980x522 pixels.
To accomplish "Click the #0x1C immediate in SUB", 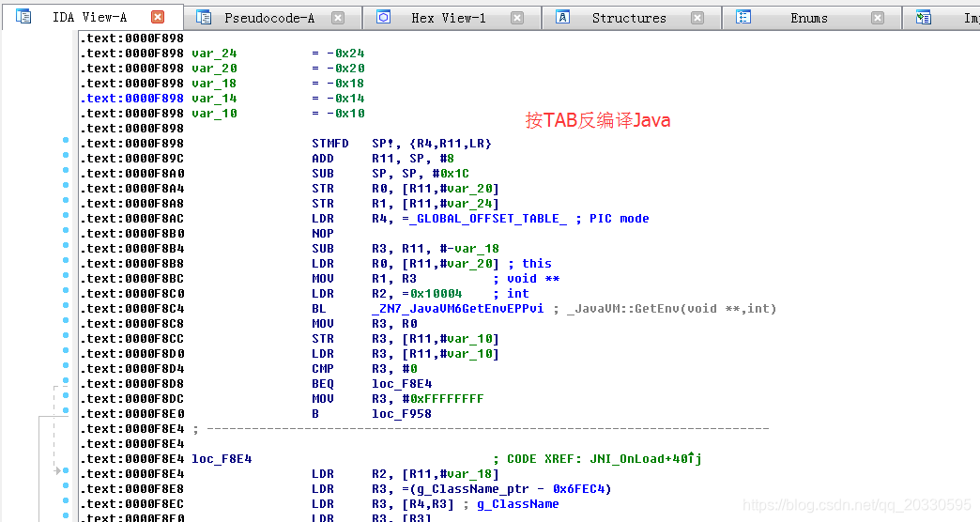I will [450, 174].
